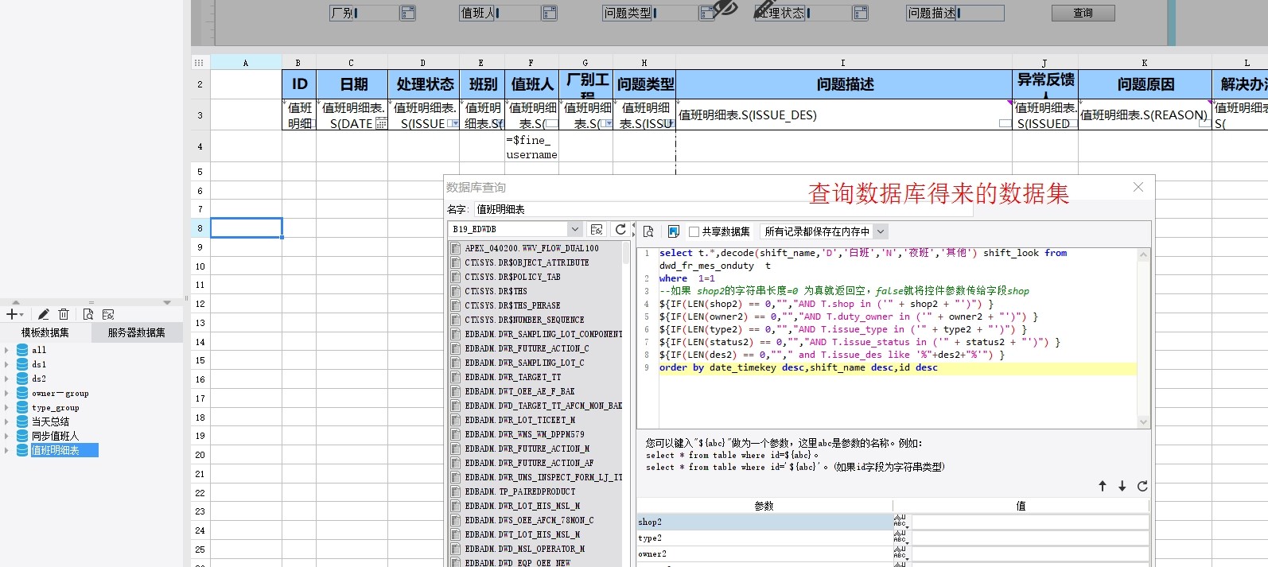This screenshot has width=1268, height=567.
Task: Enable the 共享数据集 checkbox
Action: point(694,231)
